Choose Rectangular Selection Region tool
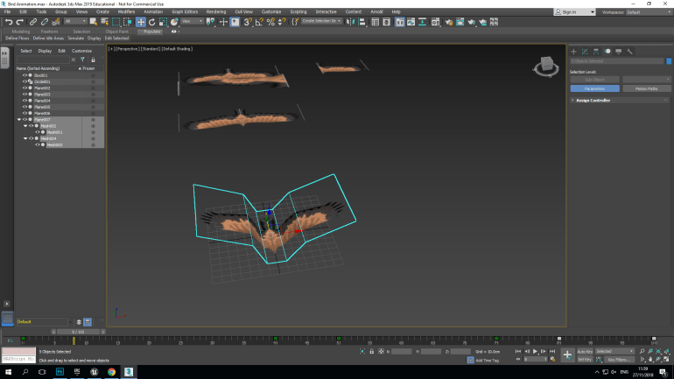 tap(116, 22)
